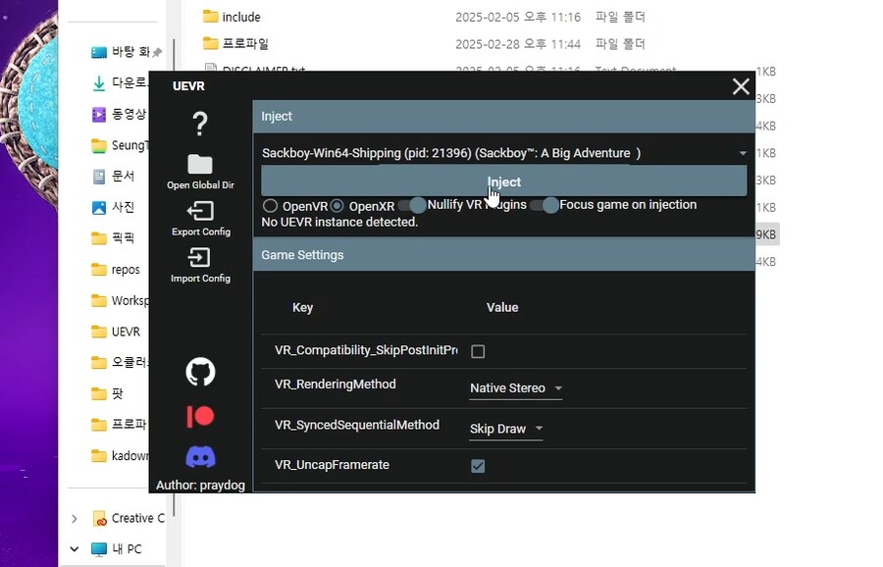Check VR_Compatibility_SkipPostInitPr checkbox
The height and width of the screenshot is (567, 883).
tap(478, 350)
